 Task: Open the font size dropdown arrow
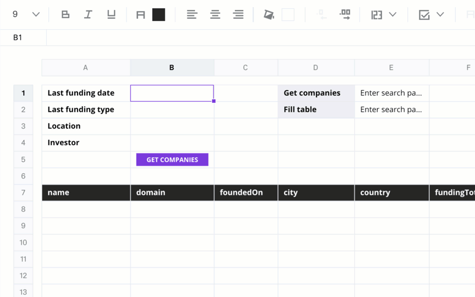36,14
